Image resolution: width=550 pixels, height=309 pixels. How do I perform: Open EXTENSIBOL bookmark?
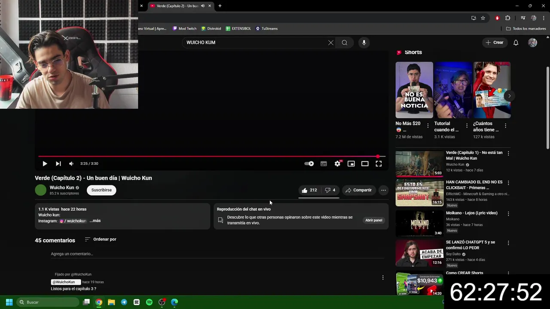point(238,28)
